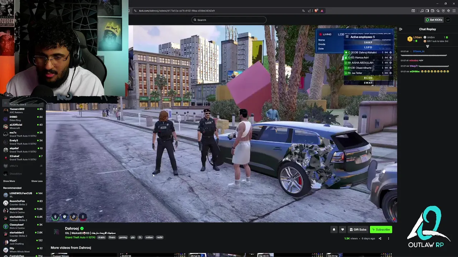
Task: Open starladder2 recommended channel
Action: click(23, 234)
